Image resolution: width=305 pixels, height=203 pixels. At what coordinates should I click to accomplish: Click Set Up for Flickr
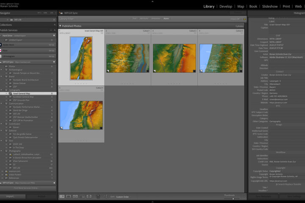pos(52,50)
